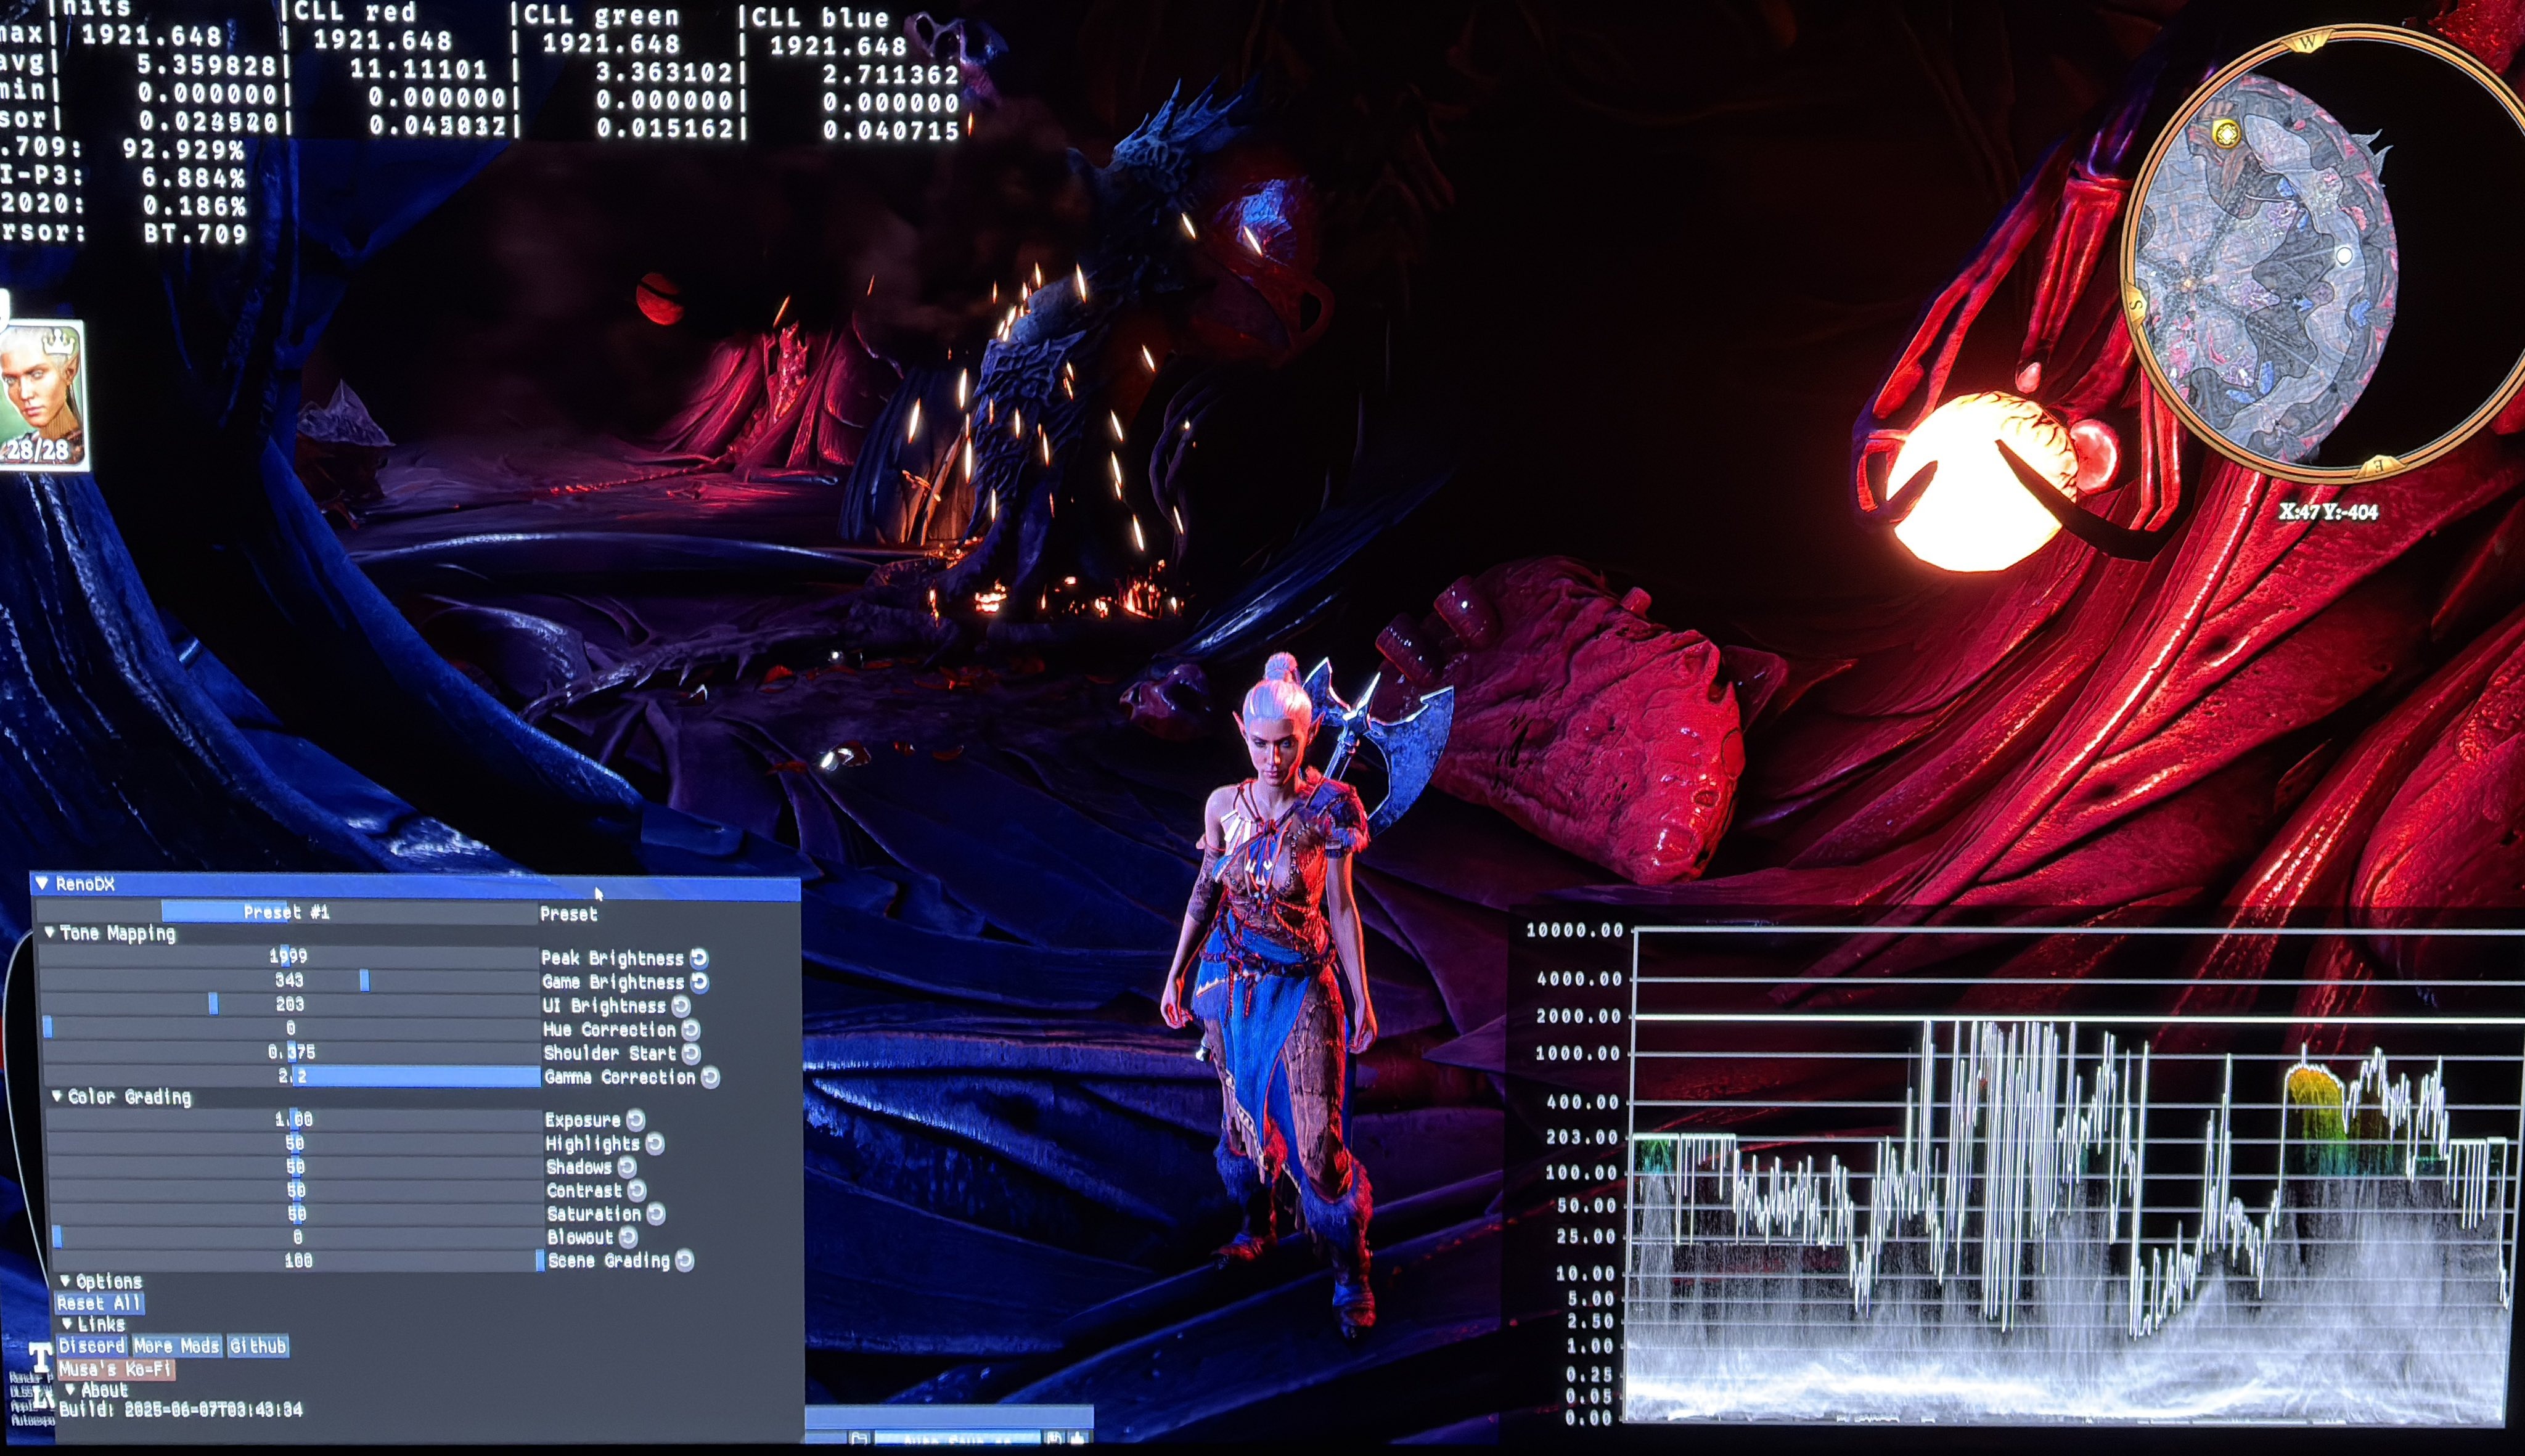Reset Hue Correction to default

click(x=691, y=1029)
